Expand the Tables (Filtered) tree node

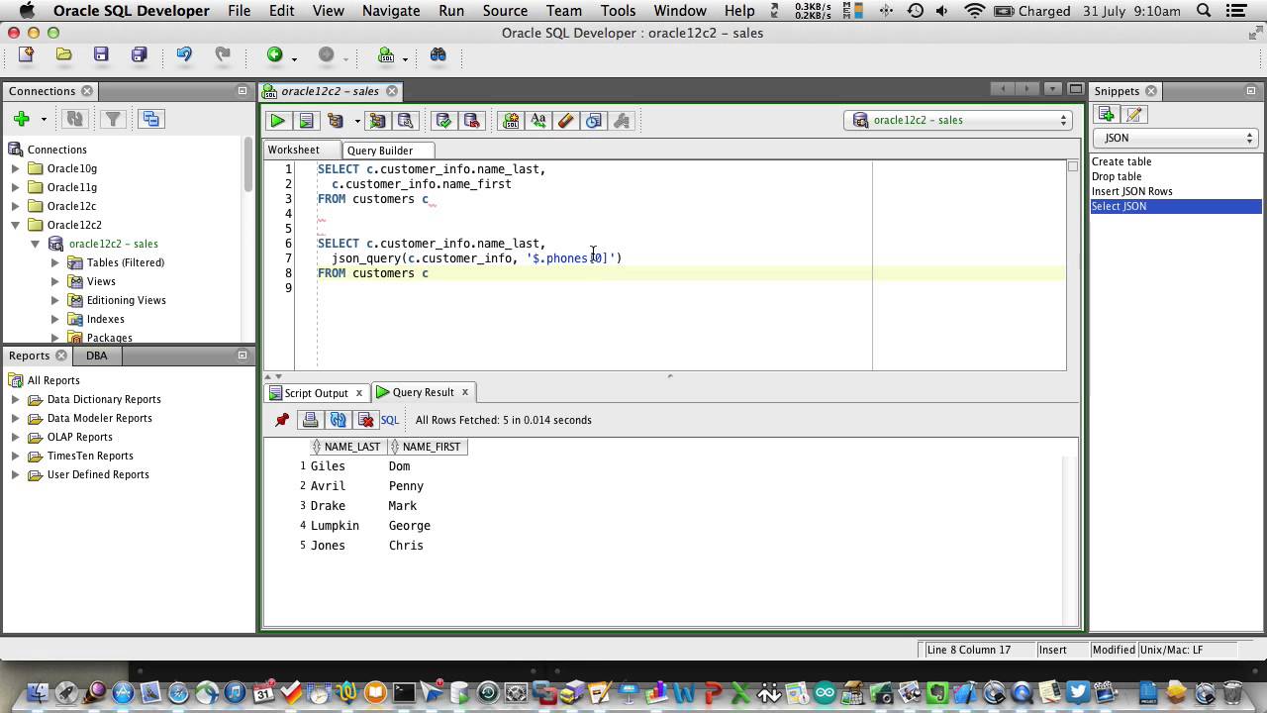(x=55, y=262)
